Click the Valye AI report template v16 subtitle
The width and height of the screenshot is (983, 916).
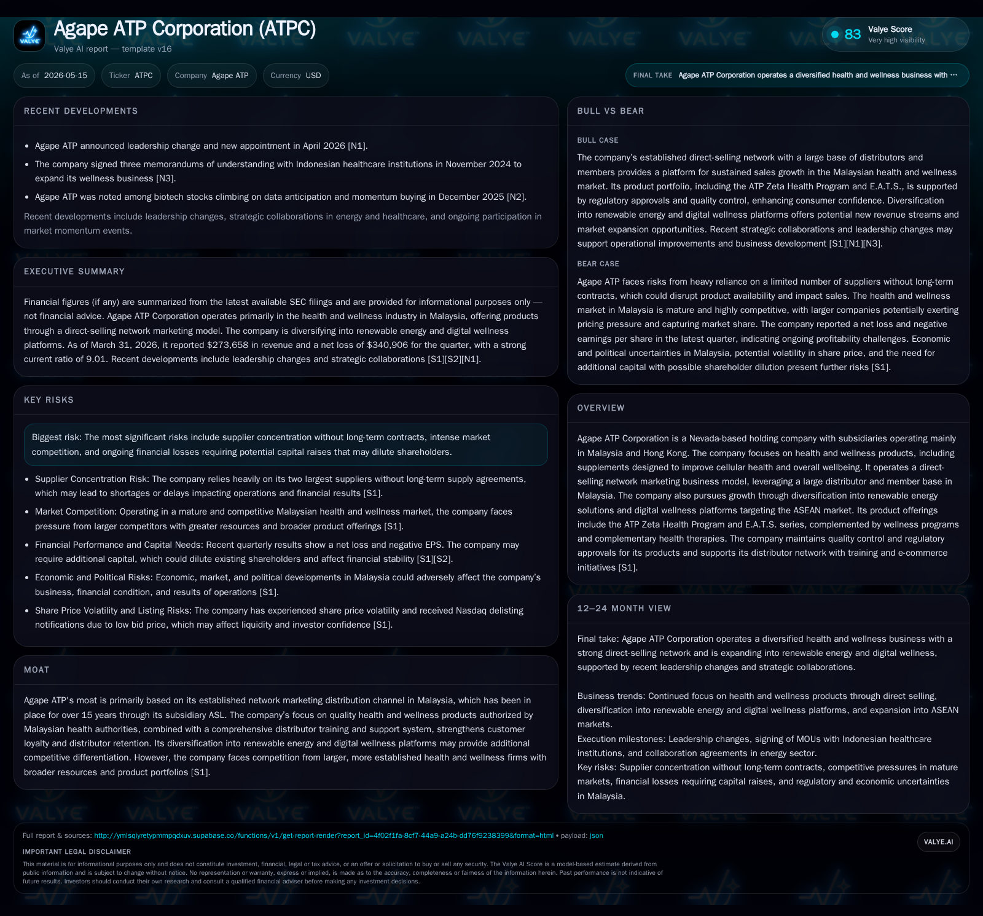tap(113, 49)
